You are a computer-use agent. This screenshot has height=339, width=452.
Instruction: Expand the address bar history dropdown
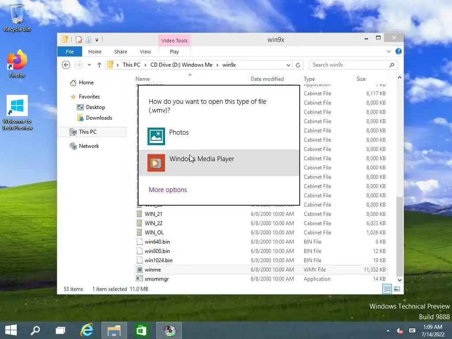point(288,65)
